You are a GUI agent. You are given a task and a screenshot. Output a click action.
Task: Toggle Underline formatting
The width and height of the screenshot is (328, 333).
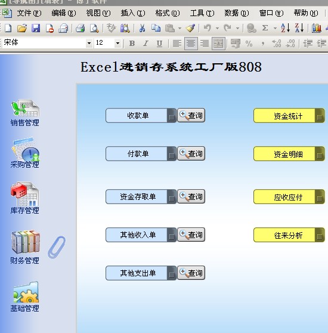pyautogui.click(x=159, y=44)
